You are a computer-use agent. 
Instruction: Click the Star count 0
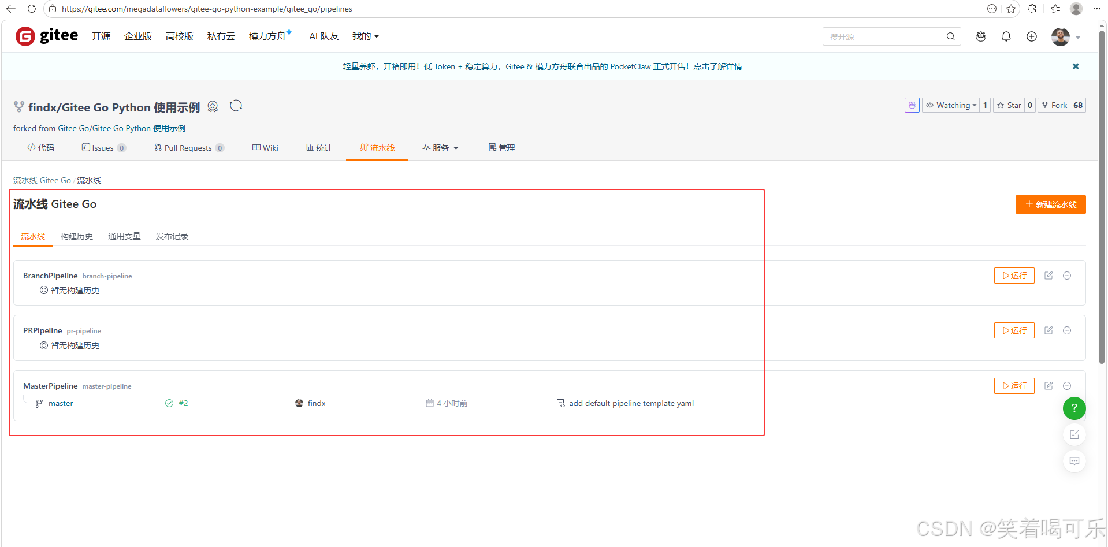(1030, 105)
